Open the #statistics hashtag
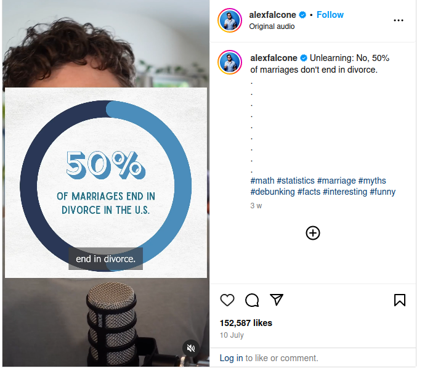Screen dimensions: 422x371 point(296,181)
